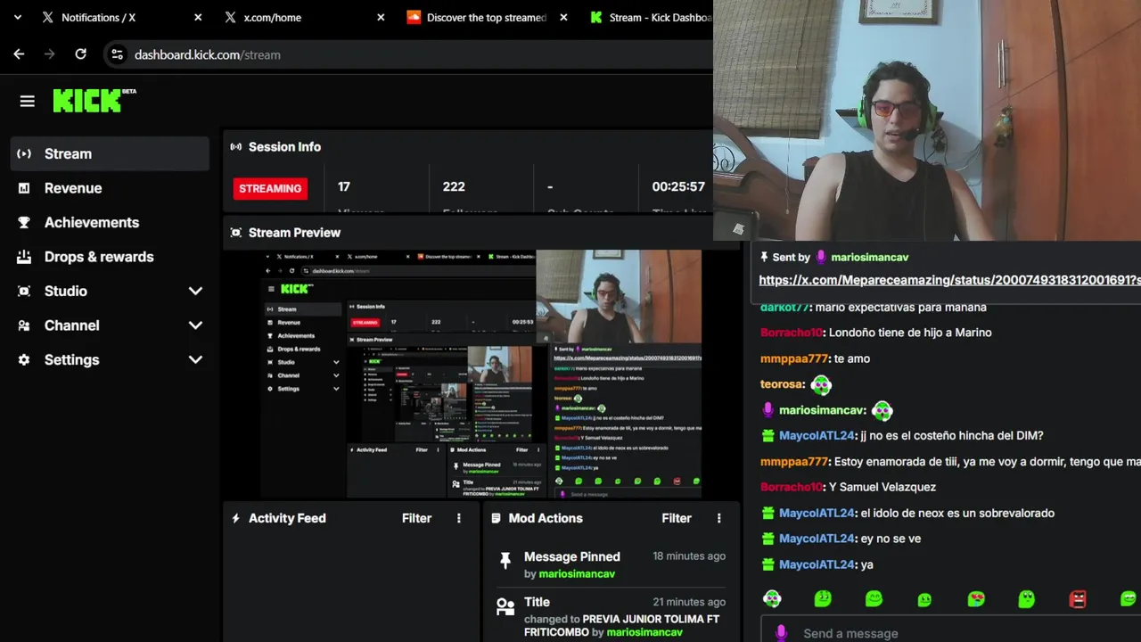Click Borracho10 on 'Y Samuel Velazquez' message
Image resolution: width=1141 pixels, height=642 pixels.
coord(792,487)
